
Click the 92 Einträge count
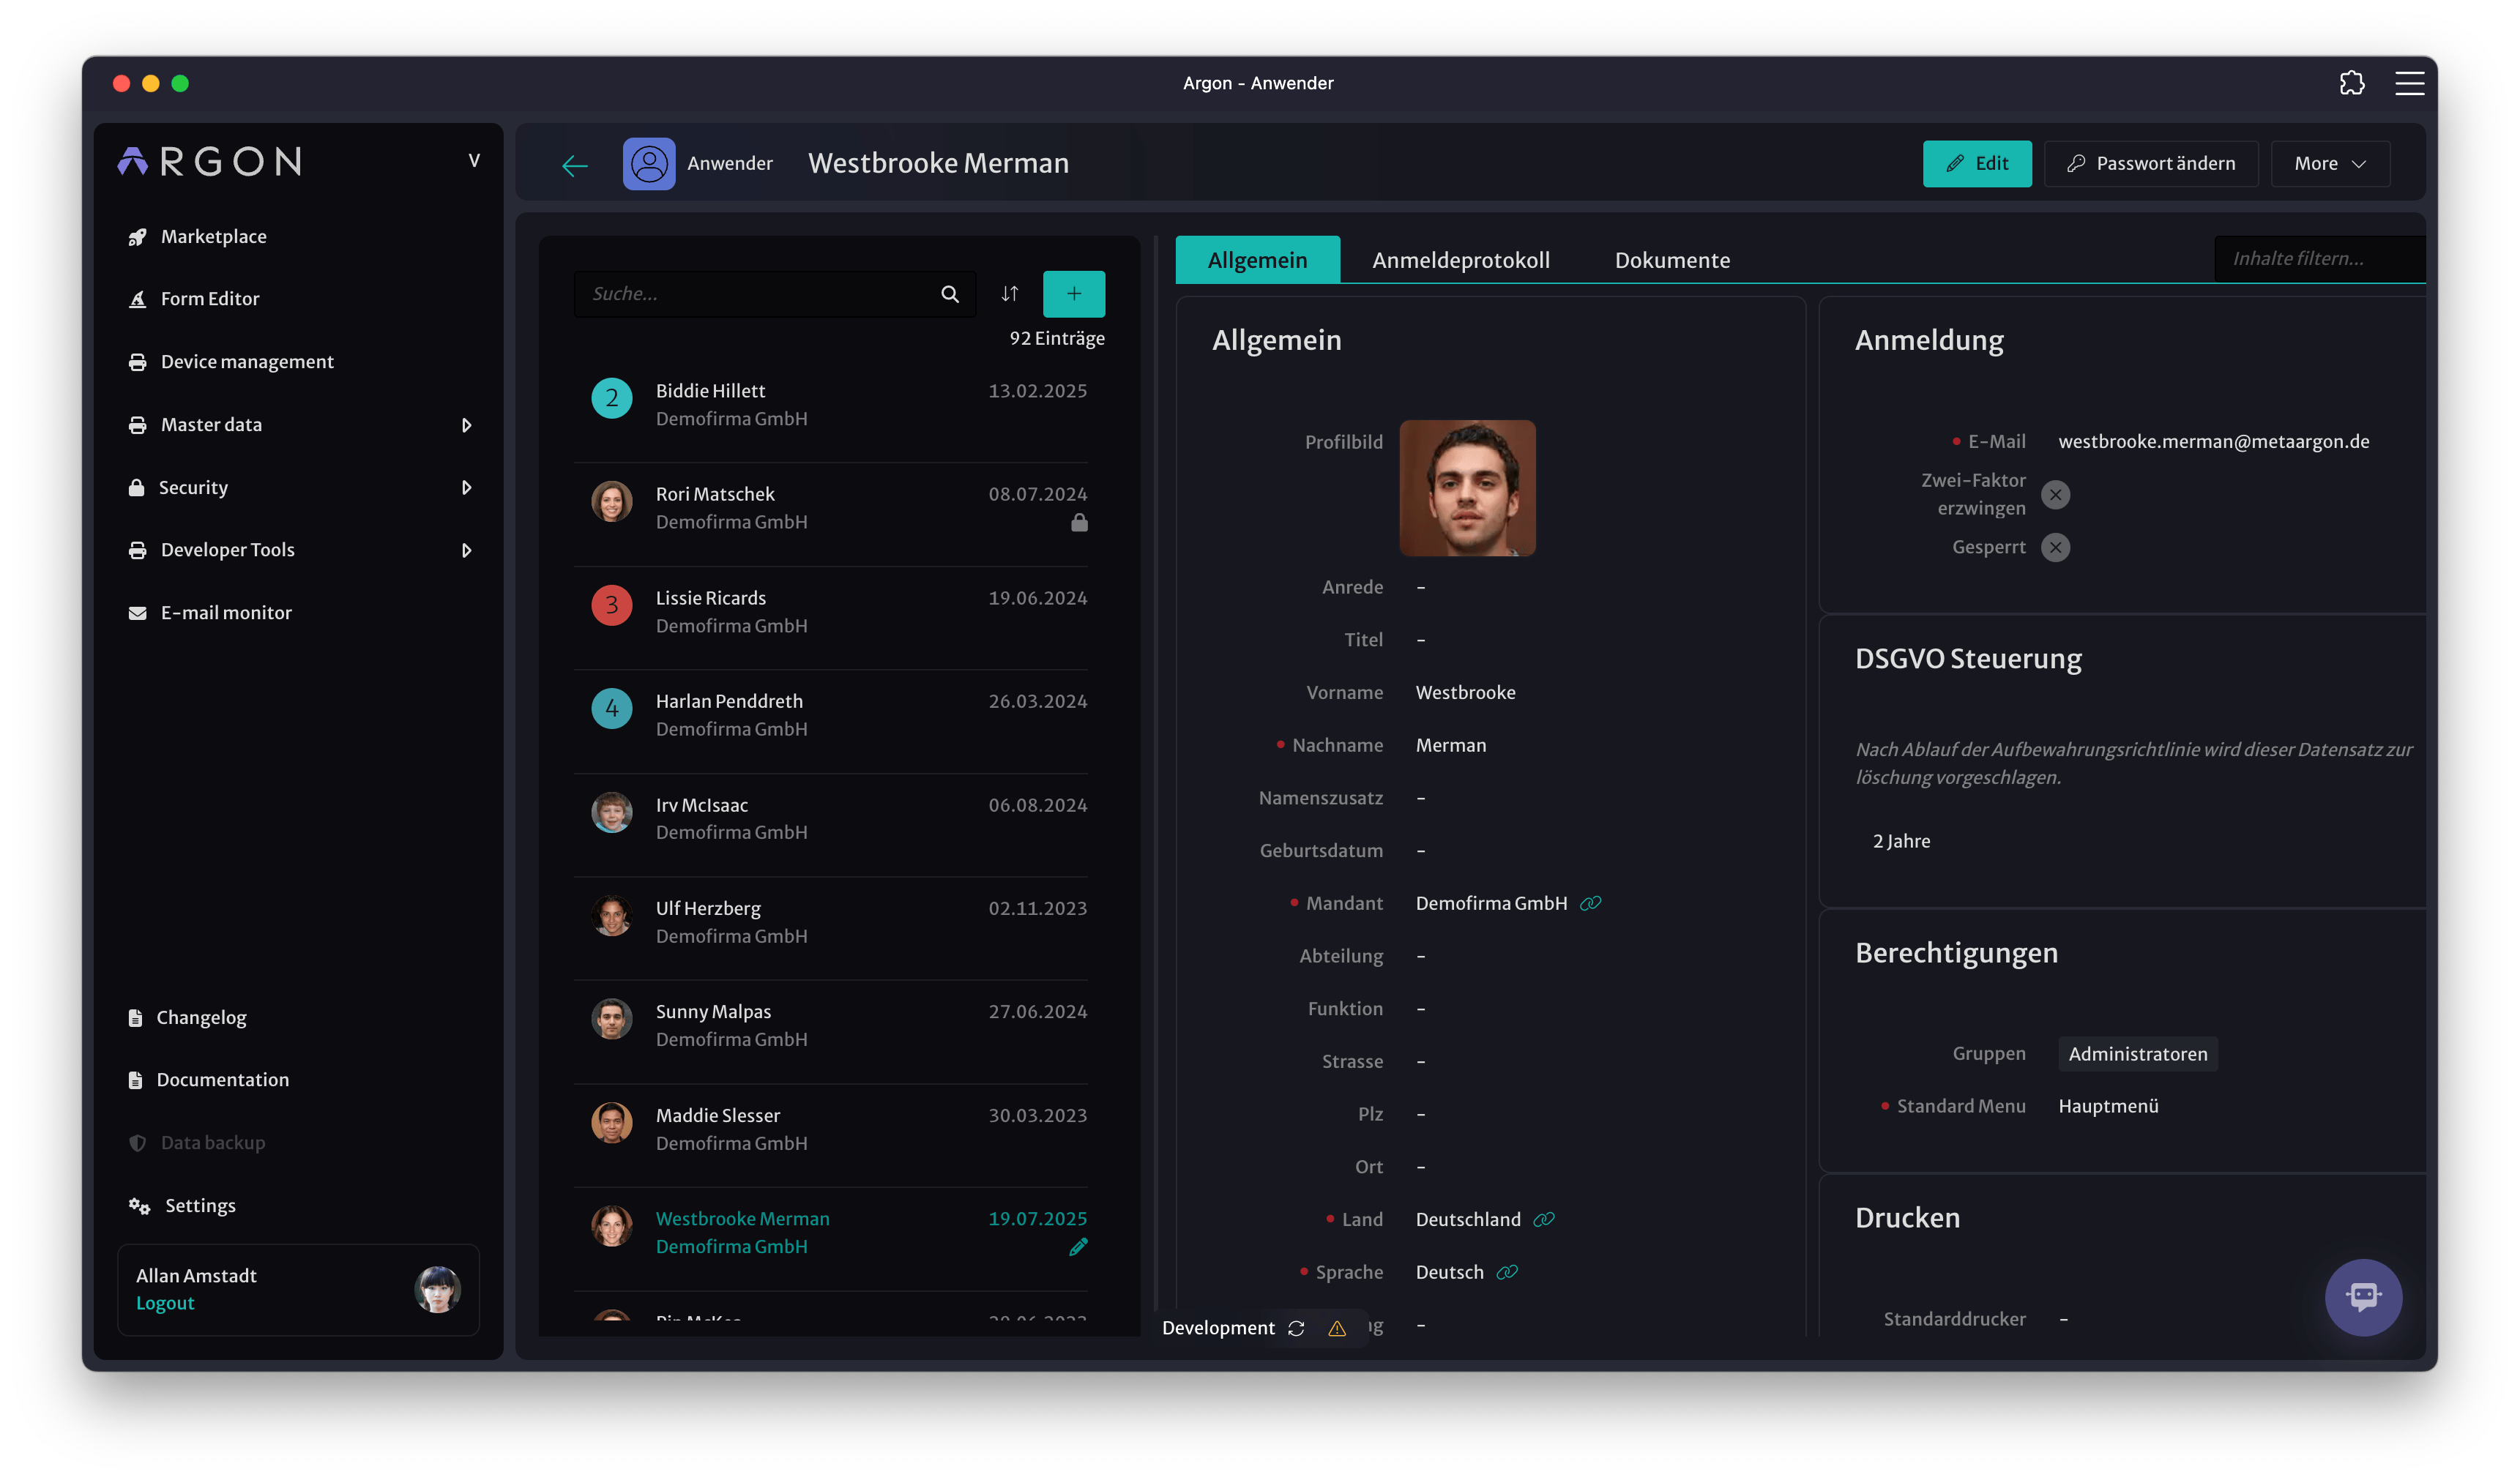1056,339
